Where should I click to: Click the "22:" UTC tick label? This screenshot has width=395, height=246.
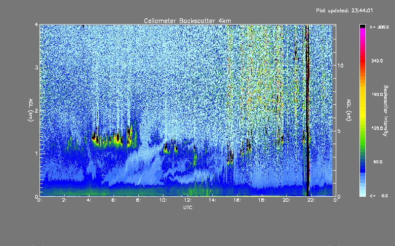311,200
